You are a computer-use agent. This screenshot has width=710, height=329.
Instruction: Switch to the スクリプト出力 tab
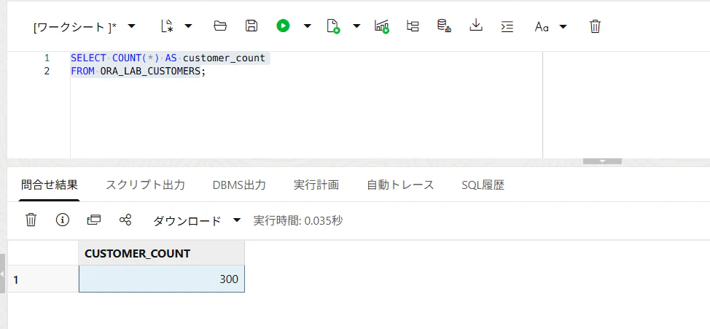click(145, 185)
